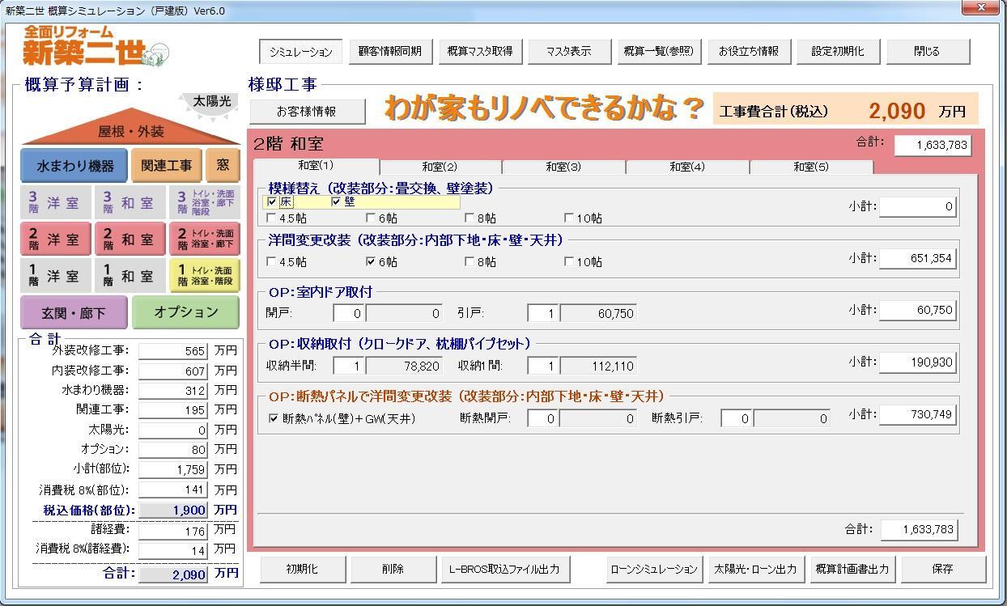Switch to the 和室(5) tab

tap(810, 167)
